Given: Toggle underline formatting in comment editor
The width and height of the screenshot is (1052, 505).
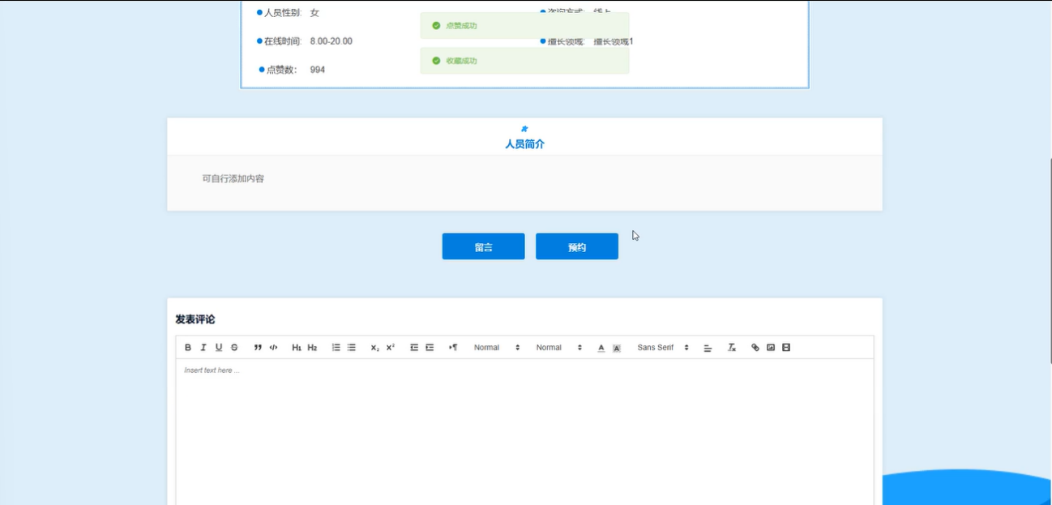Looking at the screenshot, I should coord(219,348).
